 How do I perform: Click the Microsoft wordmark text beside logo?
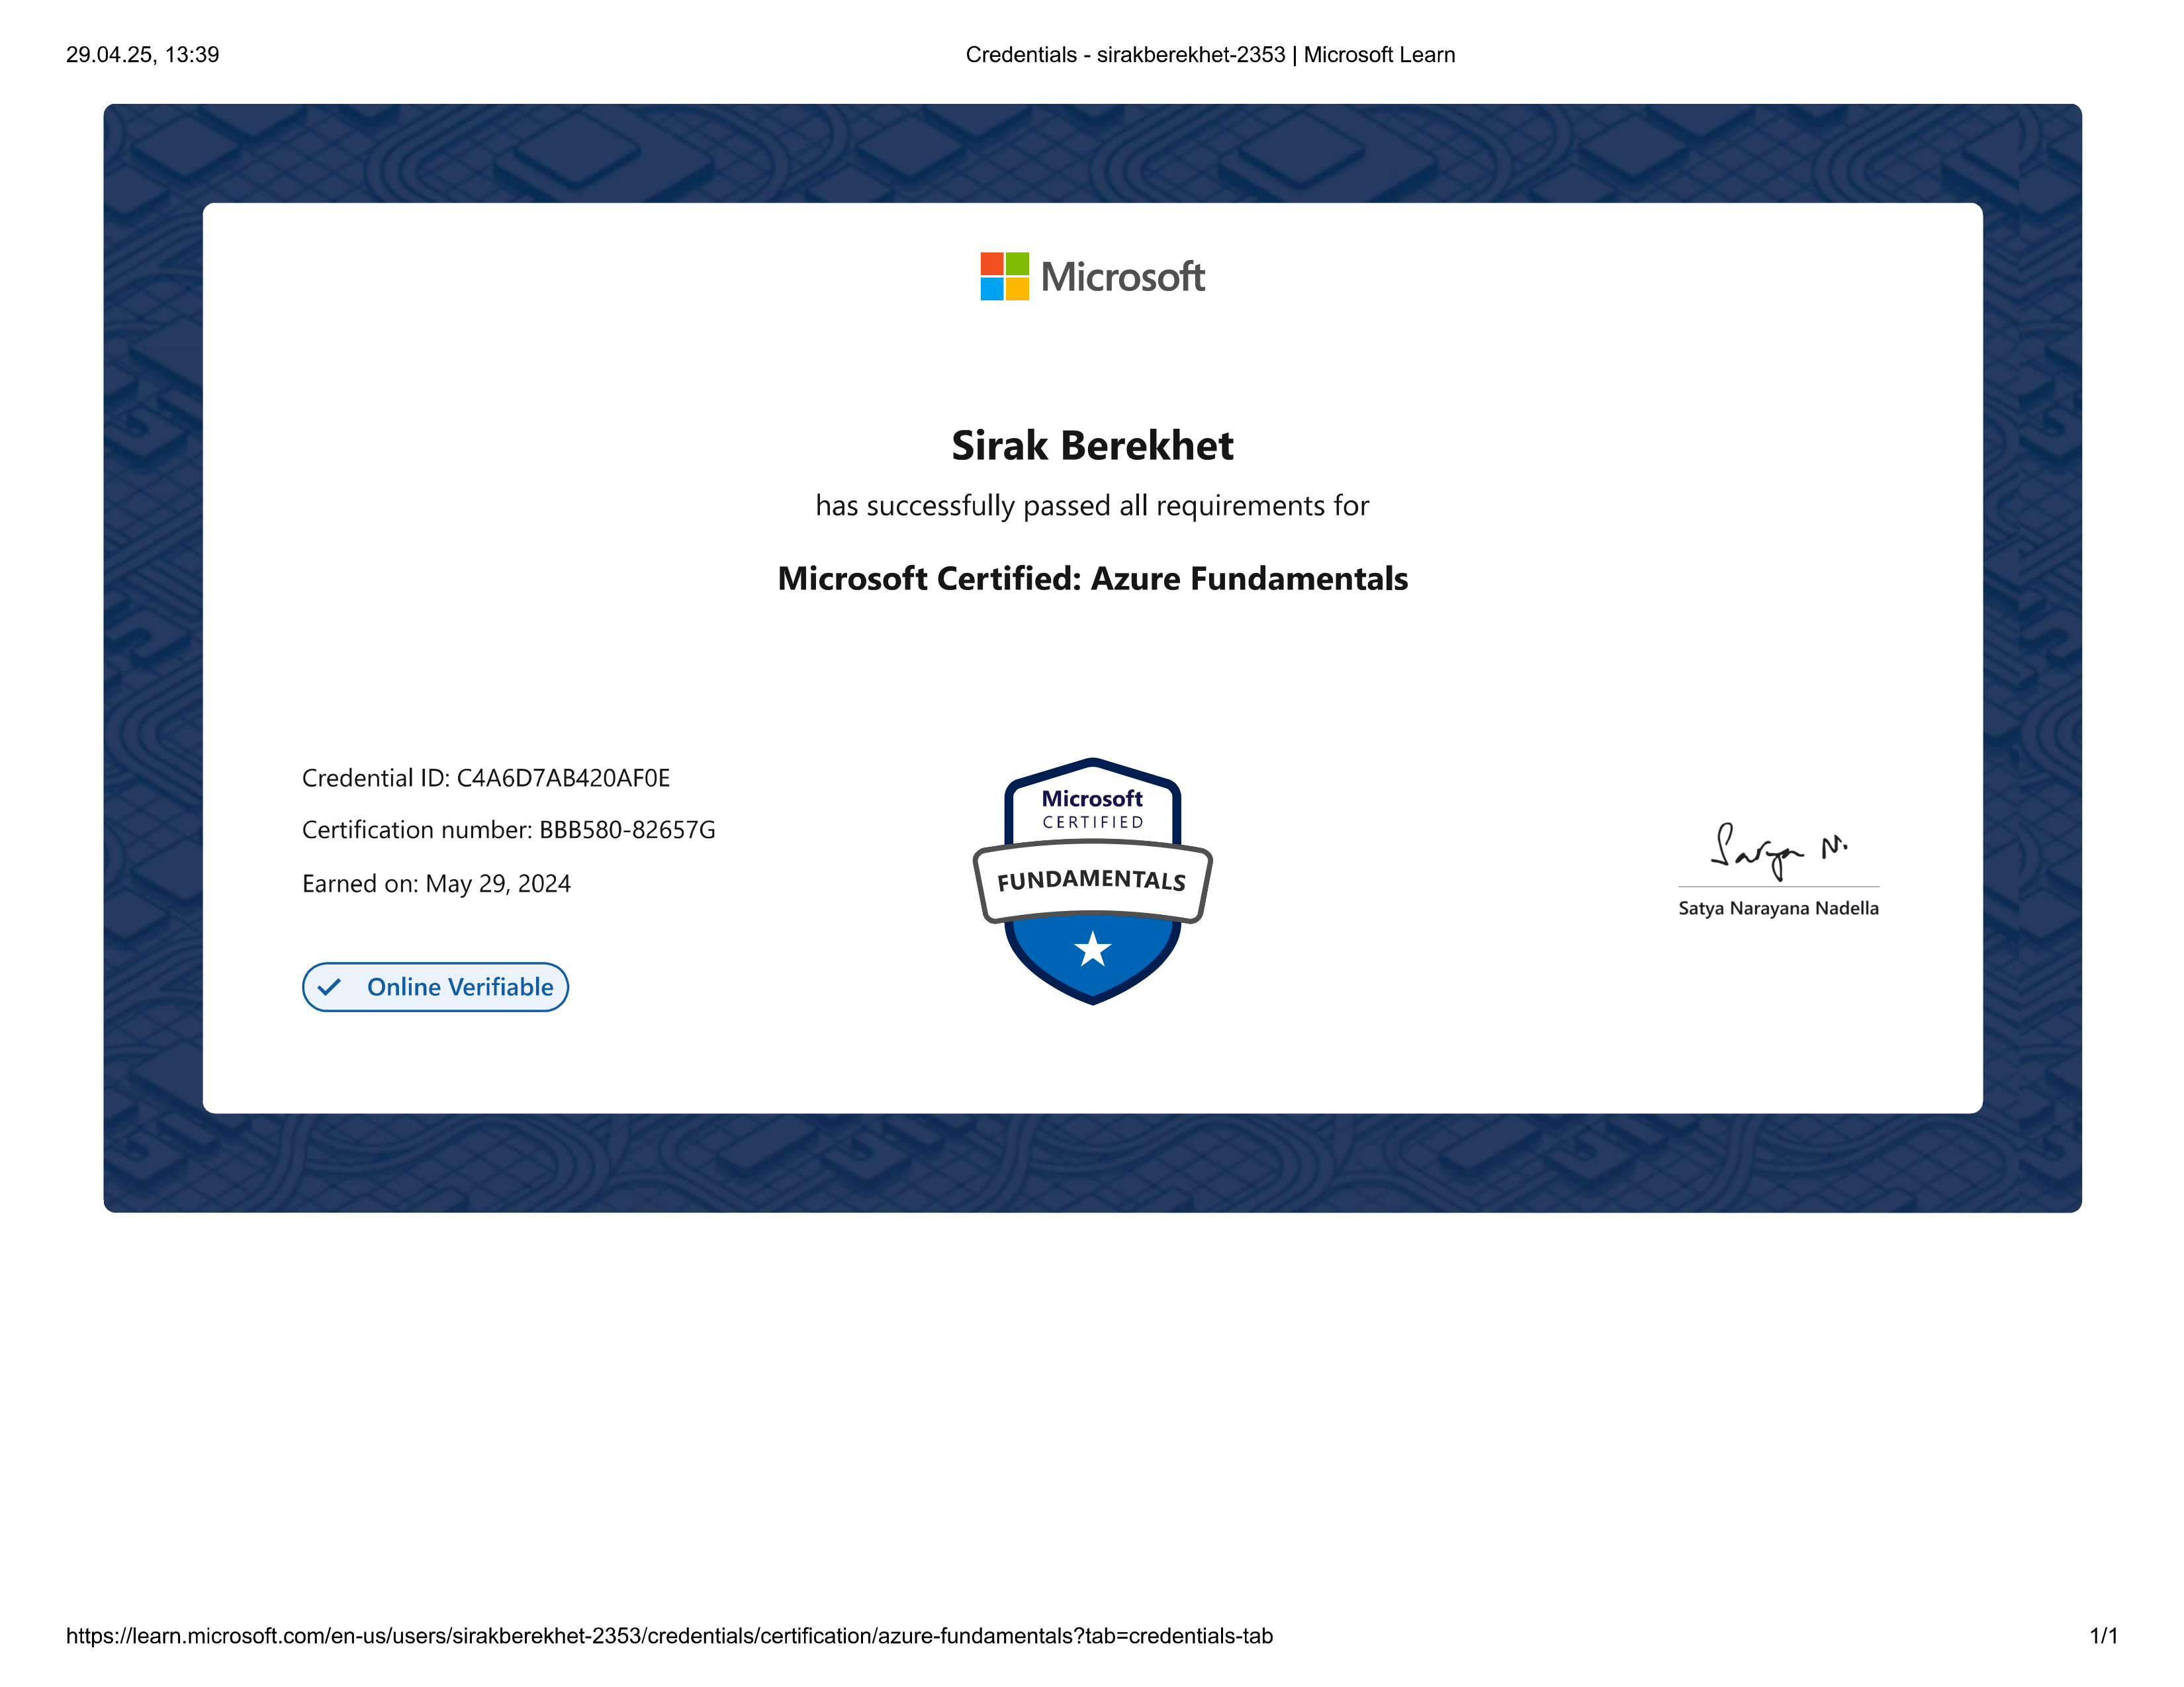(1123, 277)
